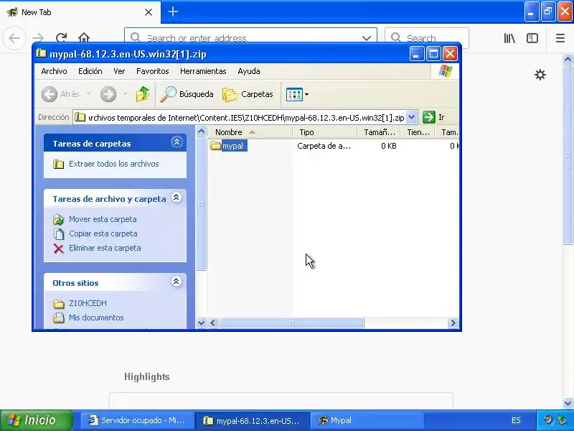Open the Herramientas menu
Screen dimensions: 574x431
(x=203, y=71)
